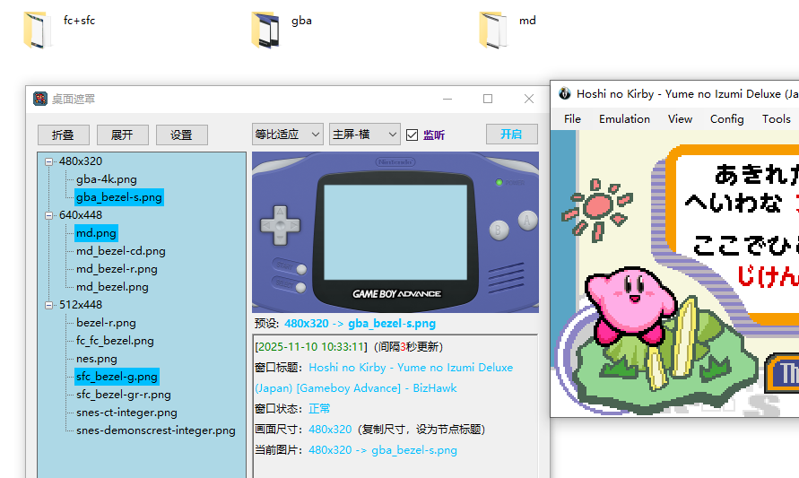799x478 pixels.
Task: Select md_bezel-cd.png in the list
Action: pyautogui.click(x=120, y=251)
